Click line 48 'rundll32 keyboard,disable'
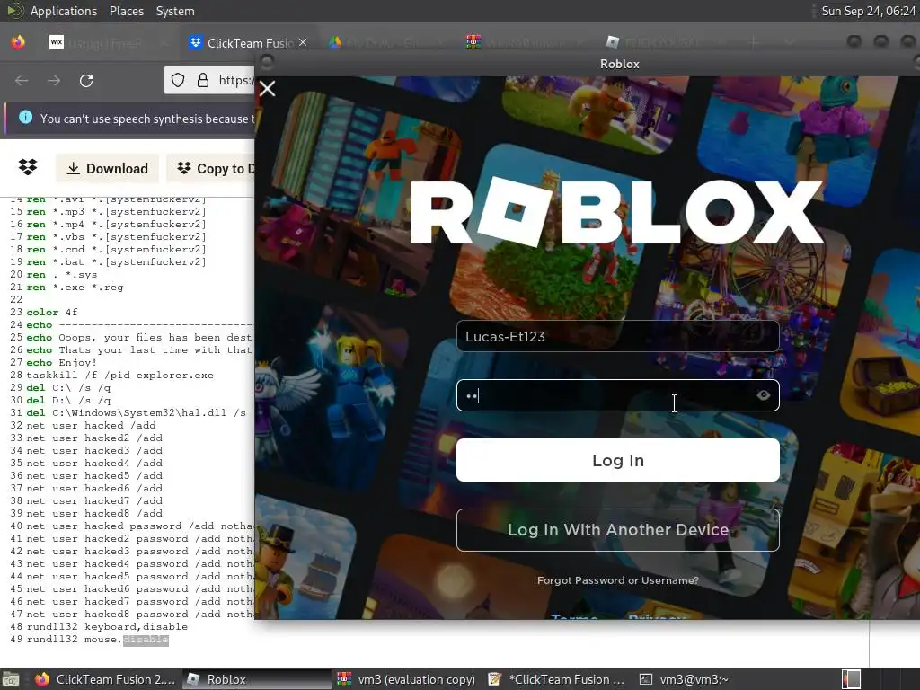The height and width of the screenshot is (690, 920). tap(107, 626)
